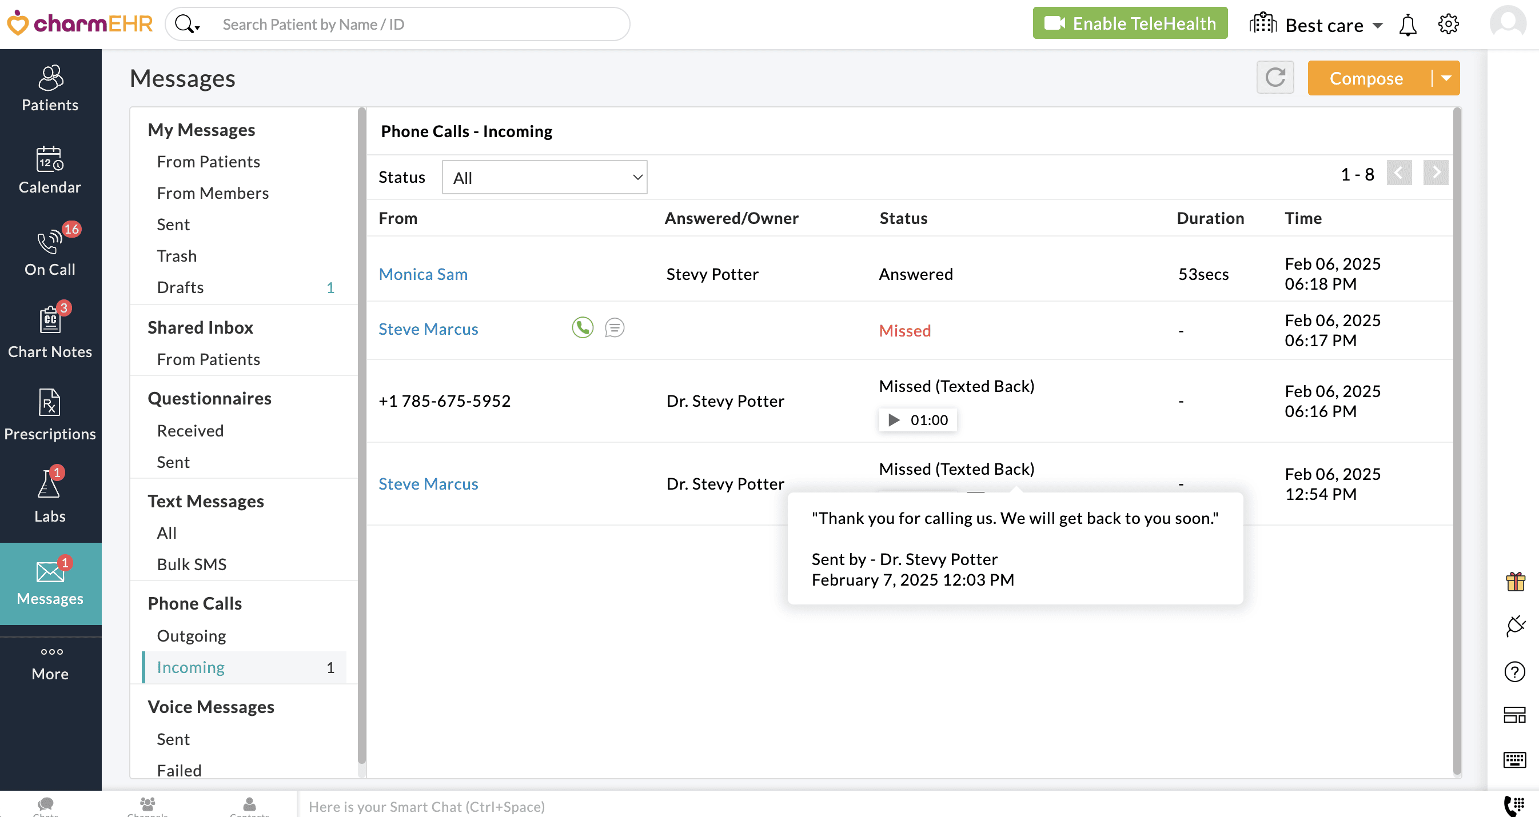The image size is (1539, 817).
Task: Open the notifications bell
Action: (x=1408, y=25)
